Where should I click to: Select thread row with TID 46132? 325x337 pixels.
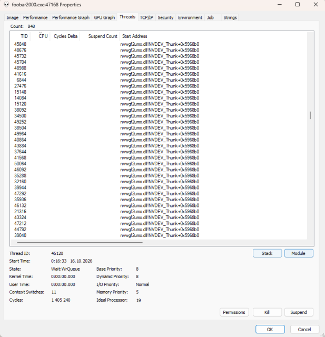point(159,205)
